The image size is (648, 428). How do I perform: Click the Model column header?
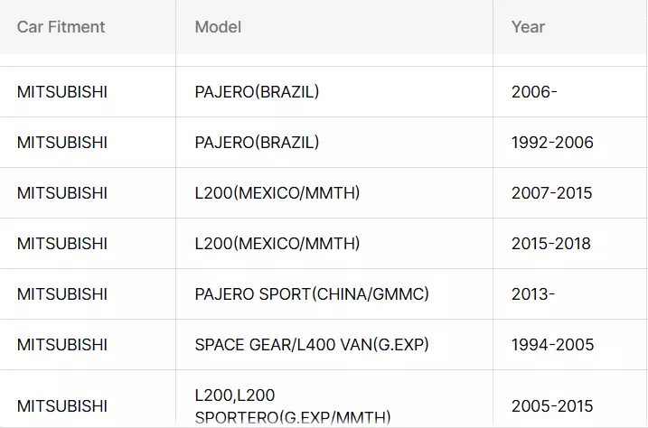pos(218,27)
